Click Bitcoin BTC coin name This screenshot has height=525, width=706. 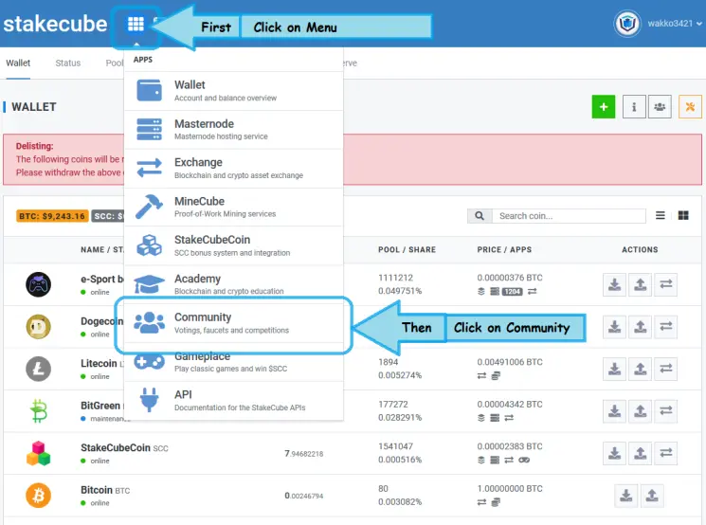[x=105, y=490]
